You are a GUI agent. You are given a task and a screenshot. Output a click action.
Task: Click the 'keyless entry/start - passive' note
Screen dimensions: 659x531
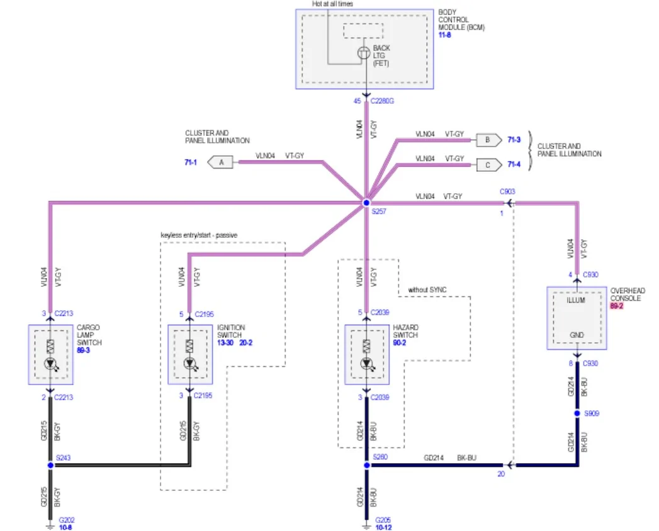199,235
